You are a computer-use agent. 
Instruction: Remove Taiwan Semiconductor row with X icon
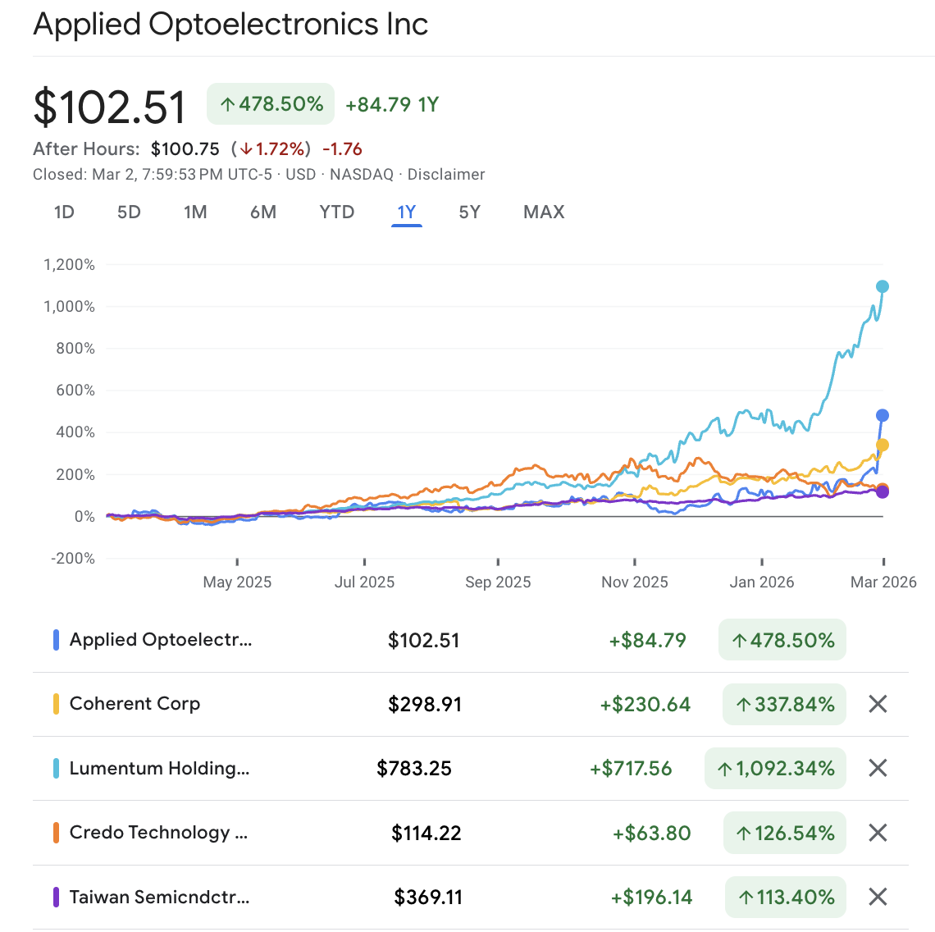pyautogui.click(x=878, y=897)
